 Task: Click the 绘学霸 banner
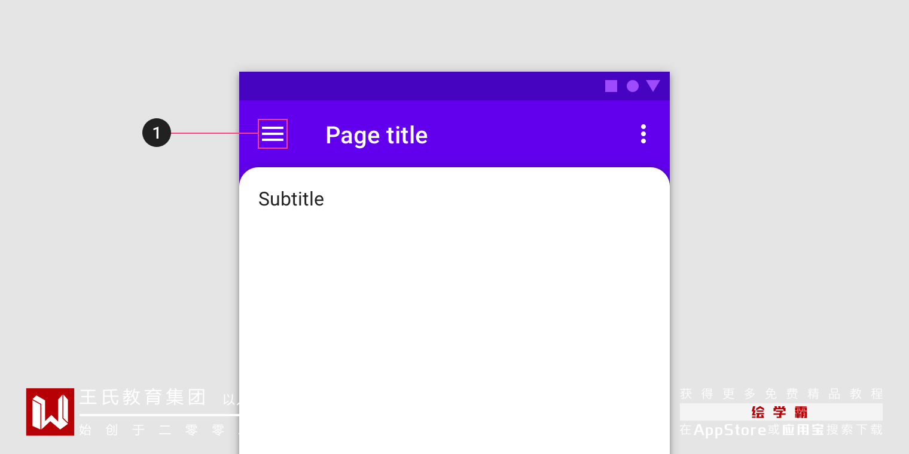coord(780,412)
